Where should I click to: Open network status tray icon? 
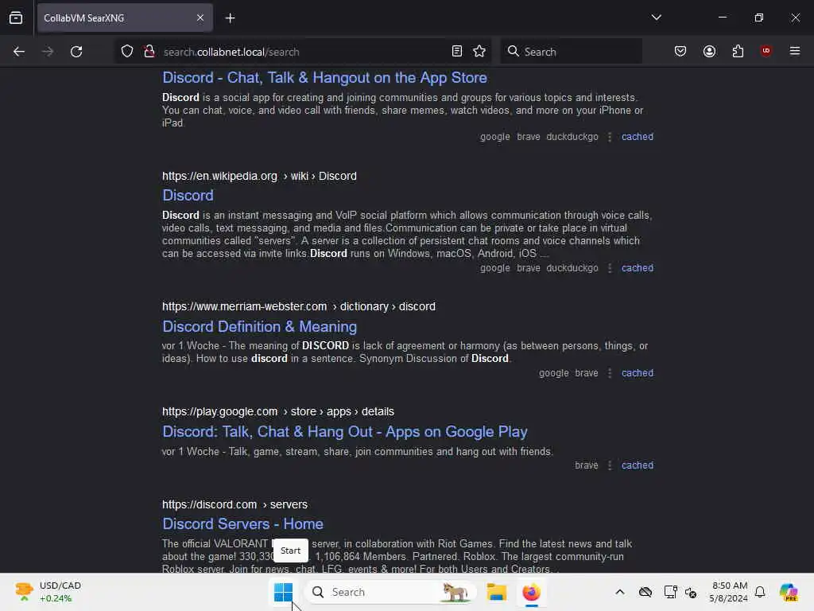point(670,592)
